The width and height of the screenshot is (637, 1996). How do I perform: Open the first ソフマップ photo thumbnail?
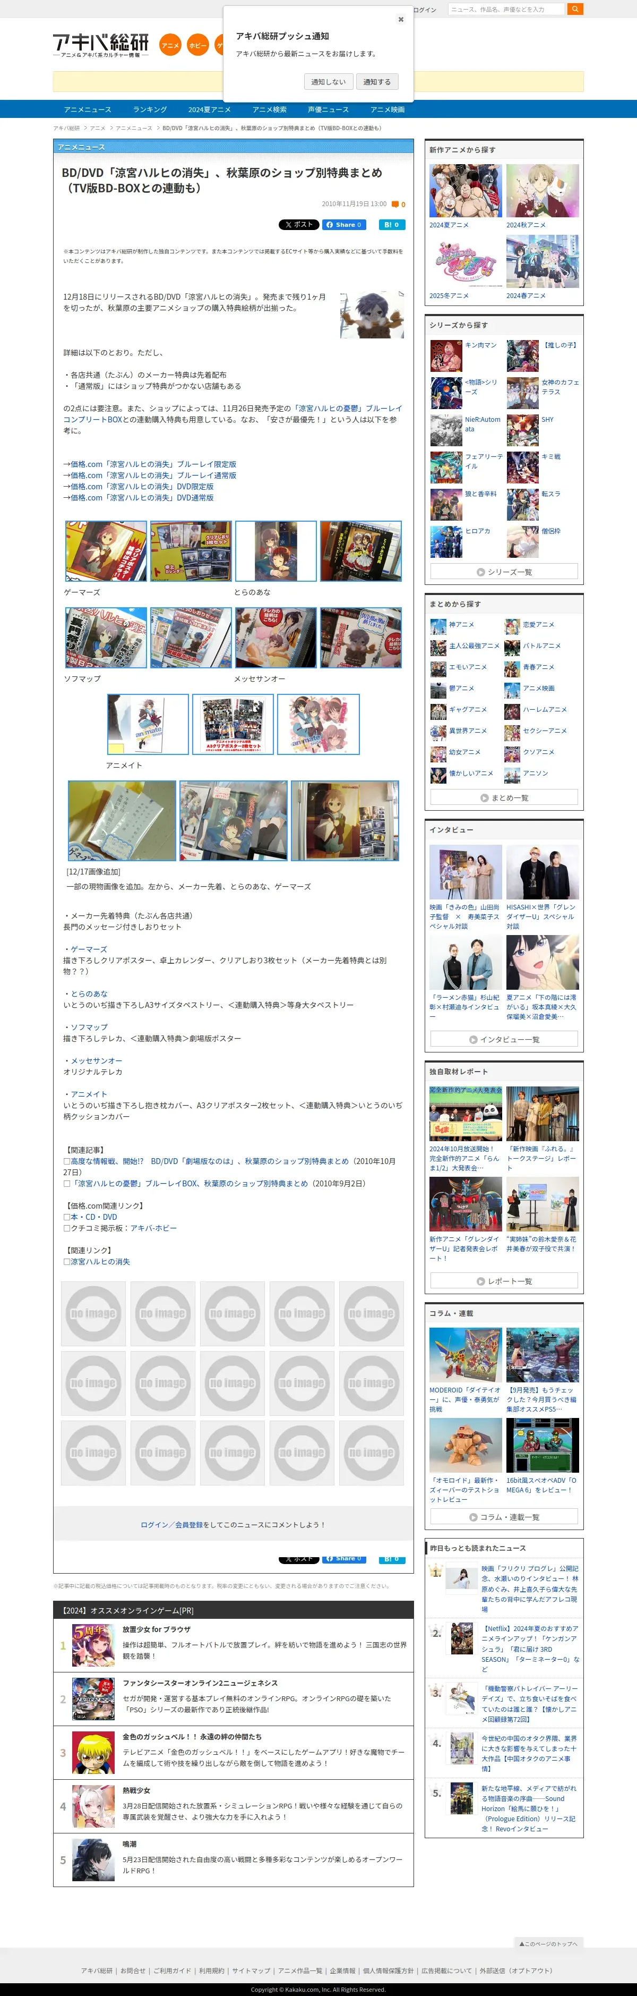[x=106, y=638]
